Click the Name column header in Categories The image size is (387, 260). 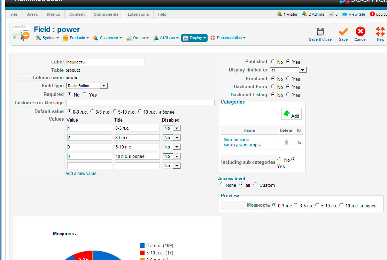pyautogui.click(x=249, y=130)
